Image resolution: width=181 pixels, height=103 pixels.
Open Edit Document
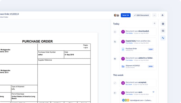tap(141, 15)
